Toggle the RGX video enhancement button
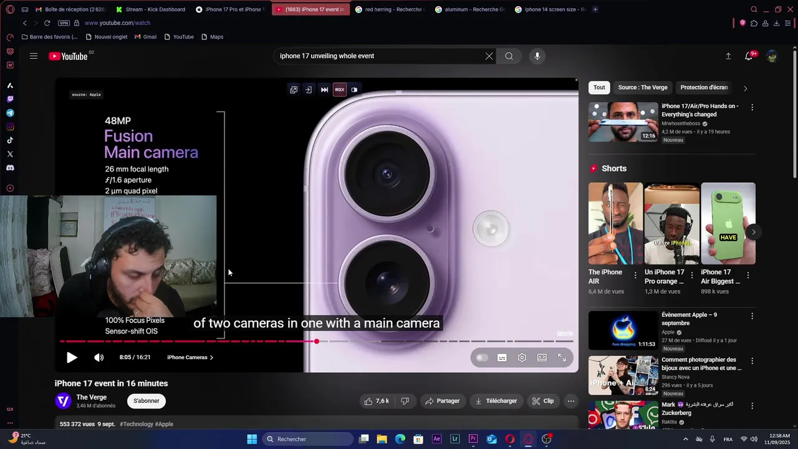 [340, 90]
